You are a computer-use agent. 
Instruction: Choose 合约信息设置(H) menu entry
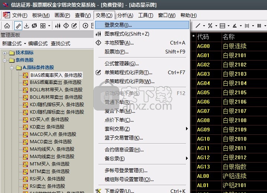pos(142,150)
